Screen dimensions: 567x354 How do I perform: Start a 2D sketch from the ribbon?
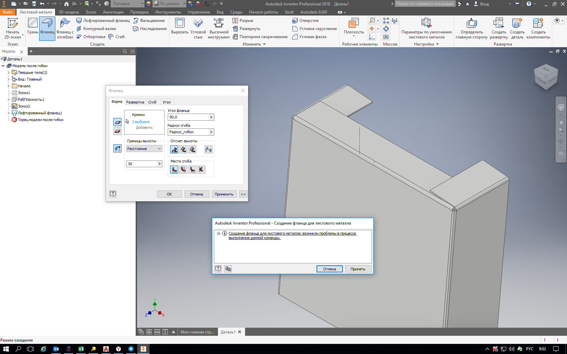coord(12,29)
